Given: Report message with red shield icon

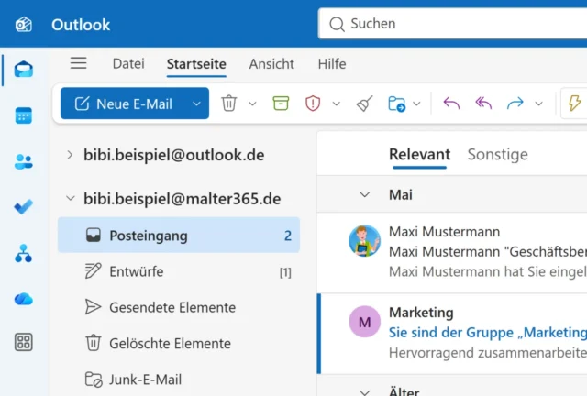Looking at the screenshot, I should click(313, 104).
